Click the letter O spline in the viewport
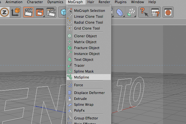 tap(137, 92)
